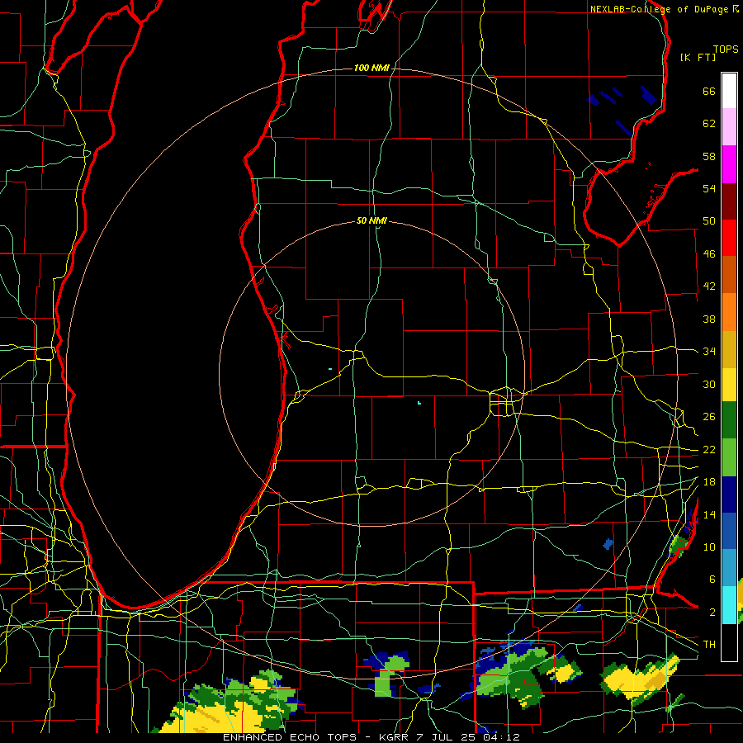Click the black TH threshold swatch
Image resolution: width=743 pixels, height=743 pixels.
pyautogui.click(x=729, y=642)
